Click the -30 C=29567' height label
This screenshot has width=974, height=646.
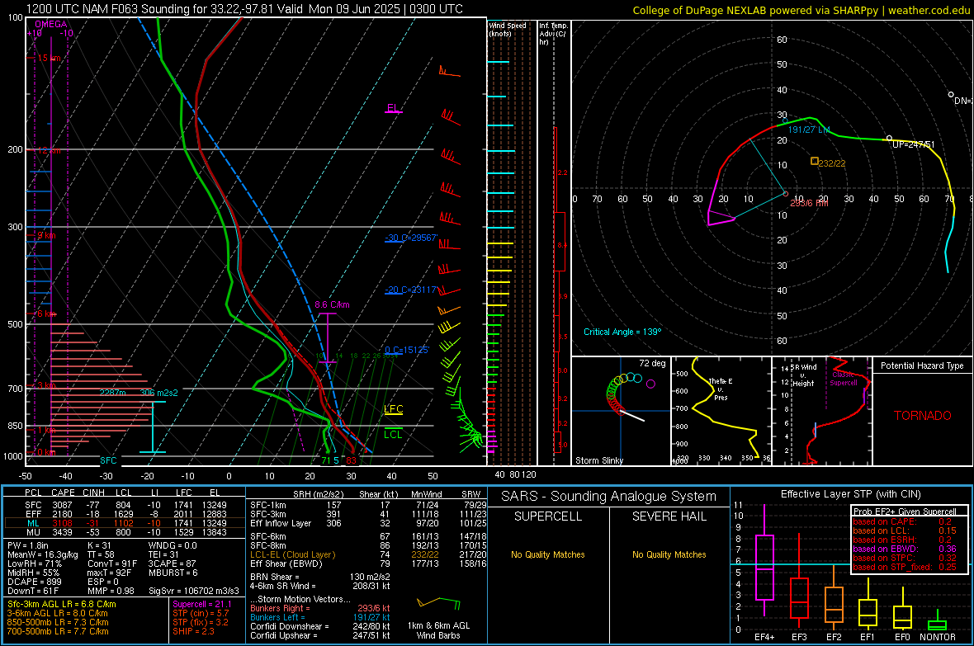[411, 238]
